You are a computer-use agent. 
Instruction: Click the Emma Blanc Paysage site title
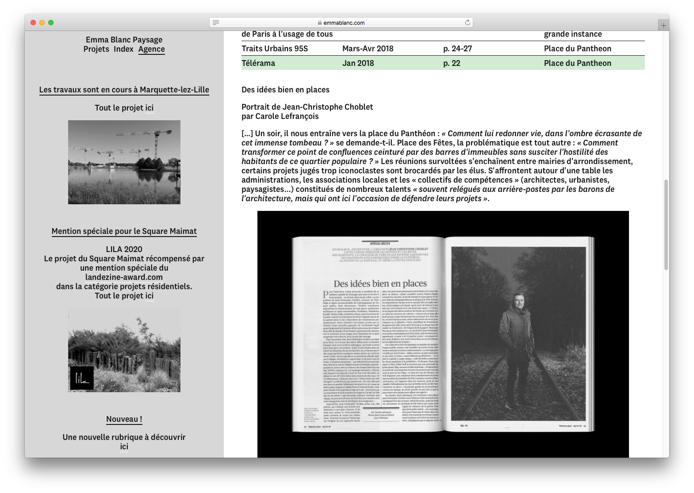(x=124, y=40)
